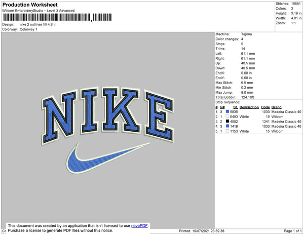Click the 'St.' column header
Image resolution: width=304 pixels, height=235 pixels.
[x=236, y=107]
